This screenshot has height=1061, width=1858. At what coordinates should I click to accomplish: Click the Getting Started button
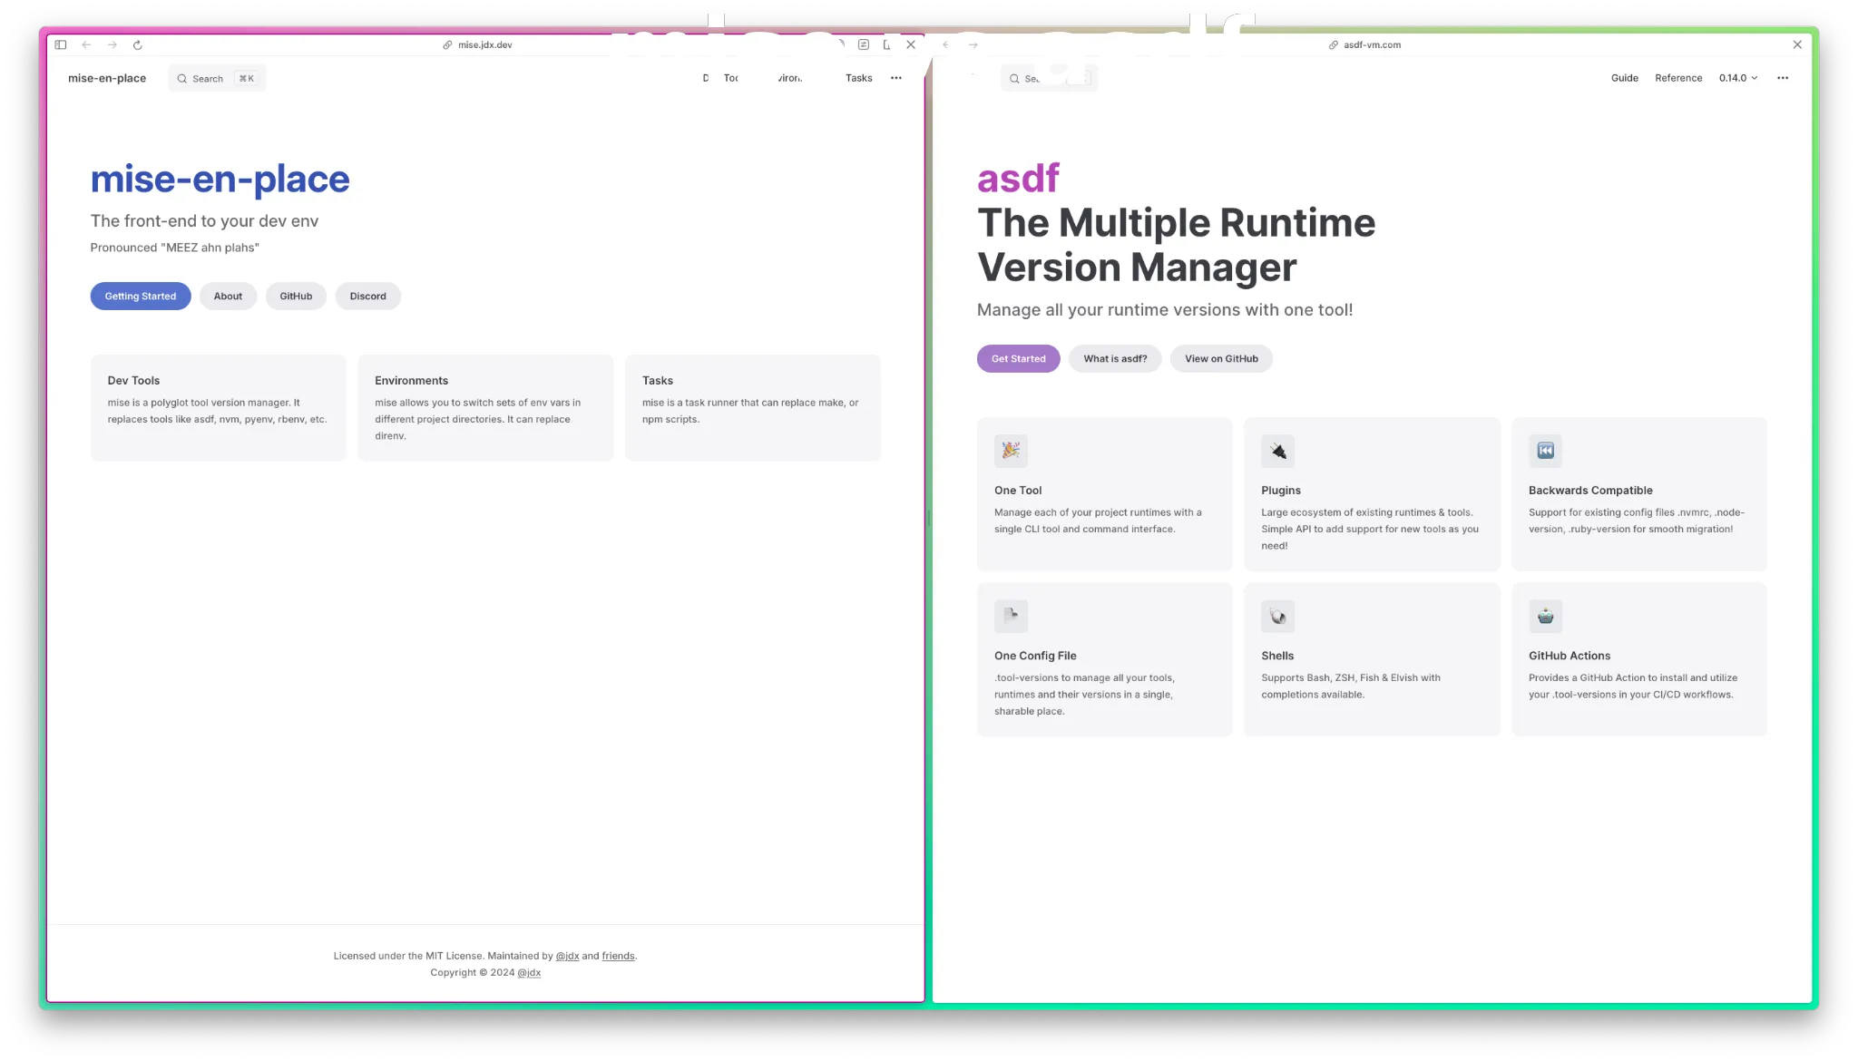(141, 297)
